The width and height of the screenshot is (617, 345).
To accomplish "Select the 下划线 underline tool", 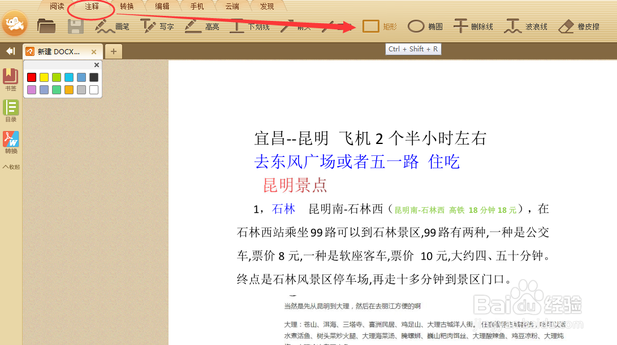I will point(249,27).
